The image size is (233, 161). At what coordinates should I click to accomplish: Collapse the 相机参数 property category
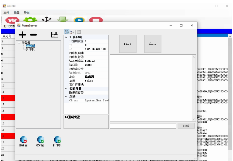66,89
